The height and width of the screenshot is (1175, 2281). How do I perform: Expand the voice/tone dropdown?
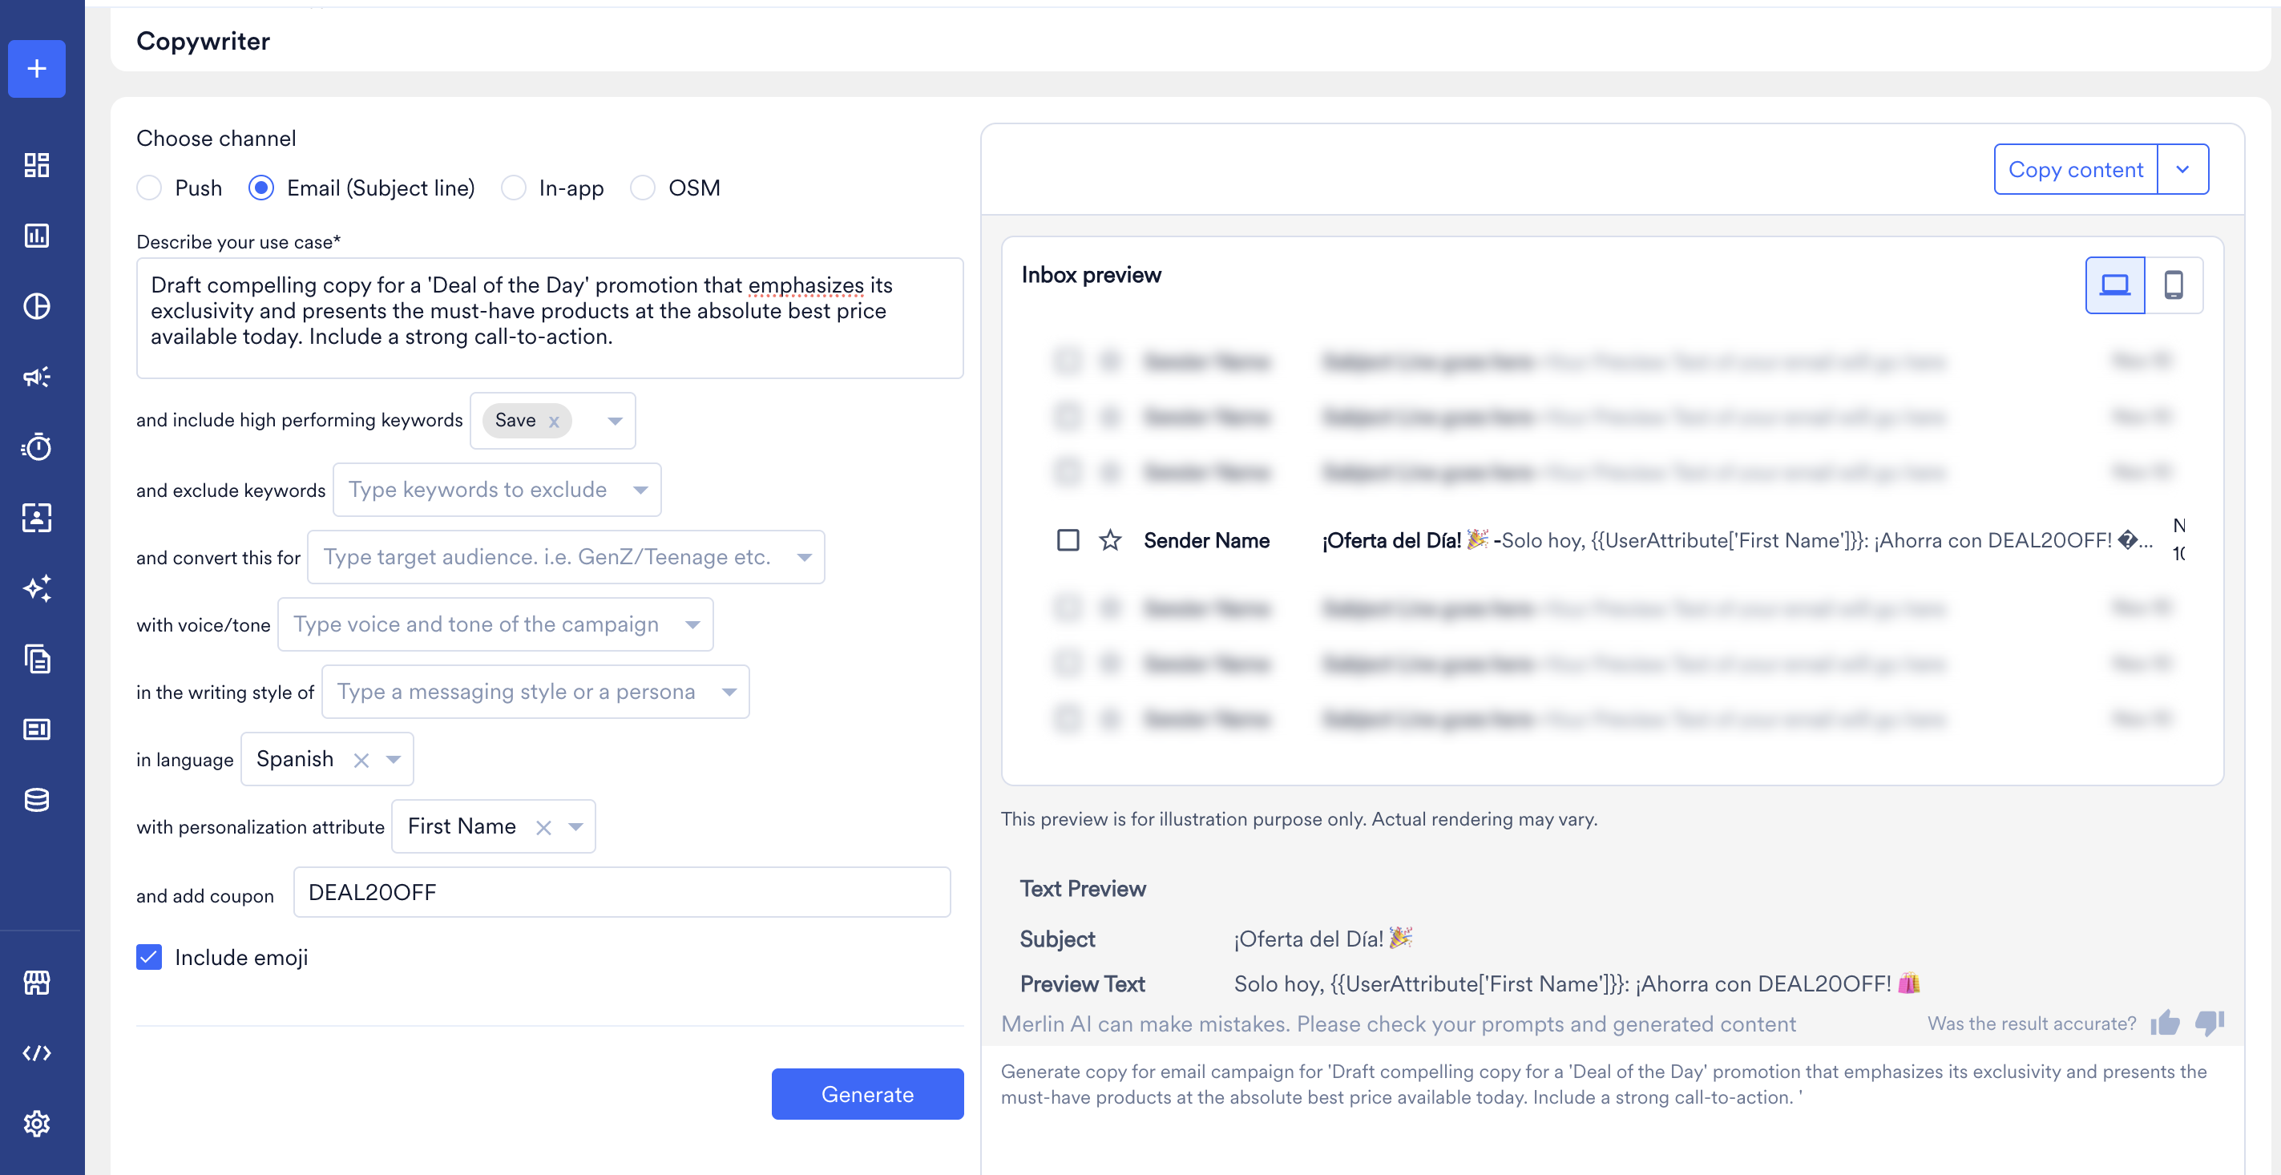[x=692, y=624]
